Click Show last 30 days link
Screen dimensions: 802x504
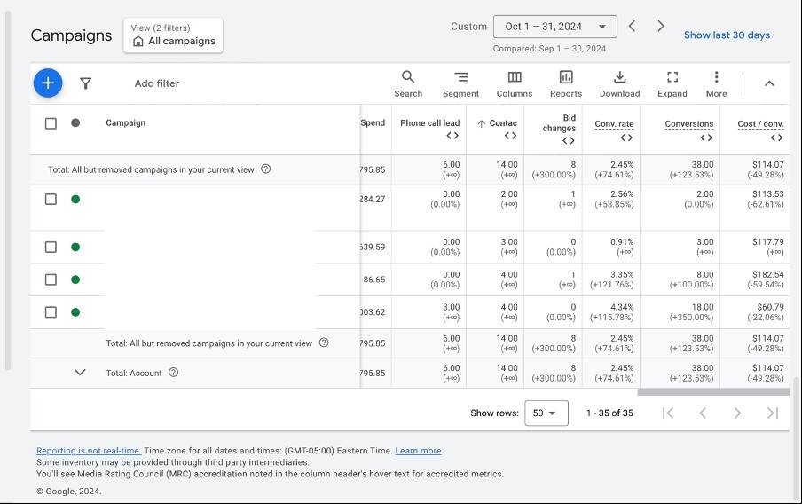coord(727,35)
